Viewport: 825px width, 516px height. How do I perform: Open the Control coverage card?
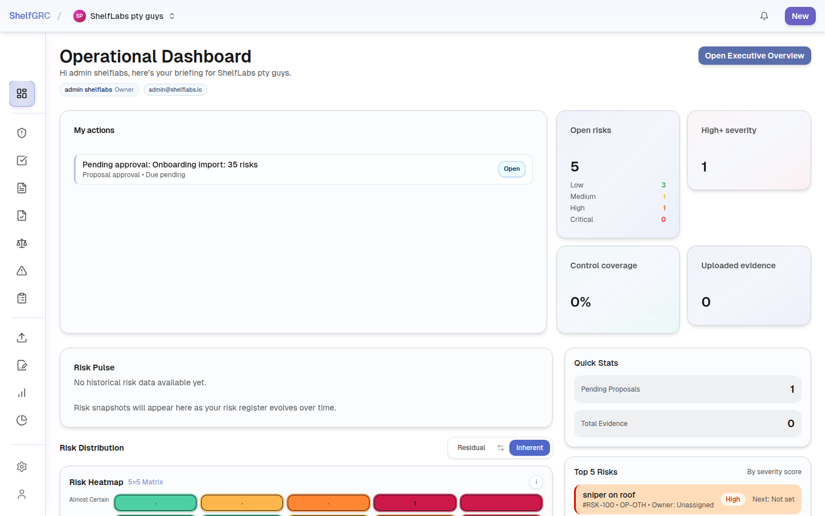pyautogui.click(x=618, y=290)
